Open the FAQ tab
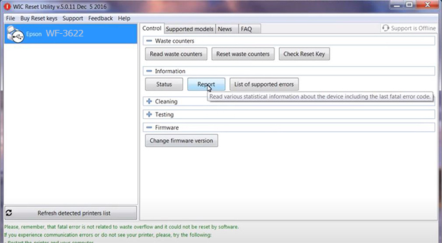The width and height of the screenshot is (442, 243). pos(250,29)
